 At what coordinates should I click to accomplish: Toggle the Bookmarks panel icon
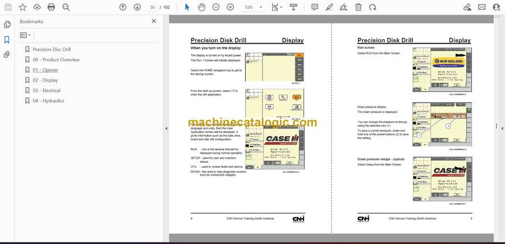(x=7, y=40)
